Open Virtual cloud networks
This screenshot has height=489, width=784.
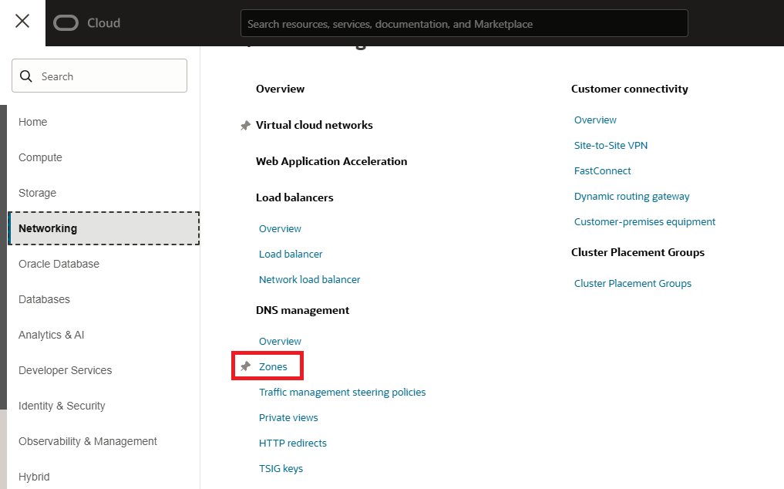click(x=314, y=125)
